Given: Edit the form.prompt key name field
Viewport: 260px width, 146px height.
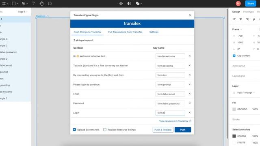Looking at the screenshot, I should [x=170, y=84].
